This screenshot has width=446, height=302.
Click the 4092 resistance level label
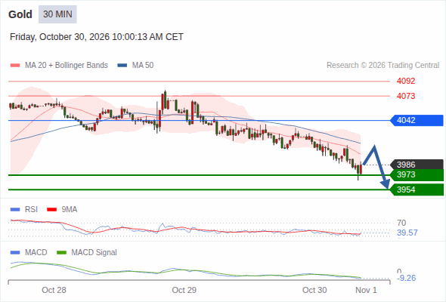pyautogui.click(x=406, y=81)
